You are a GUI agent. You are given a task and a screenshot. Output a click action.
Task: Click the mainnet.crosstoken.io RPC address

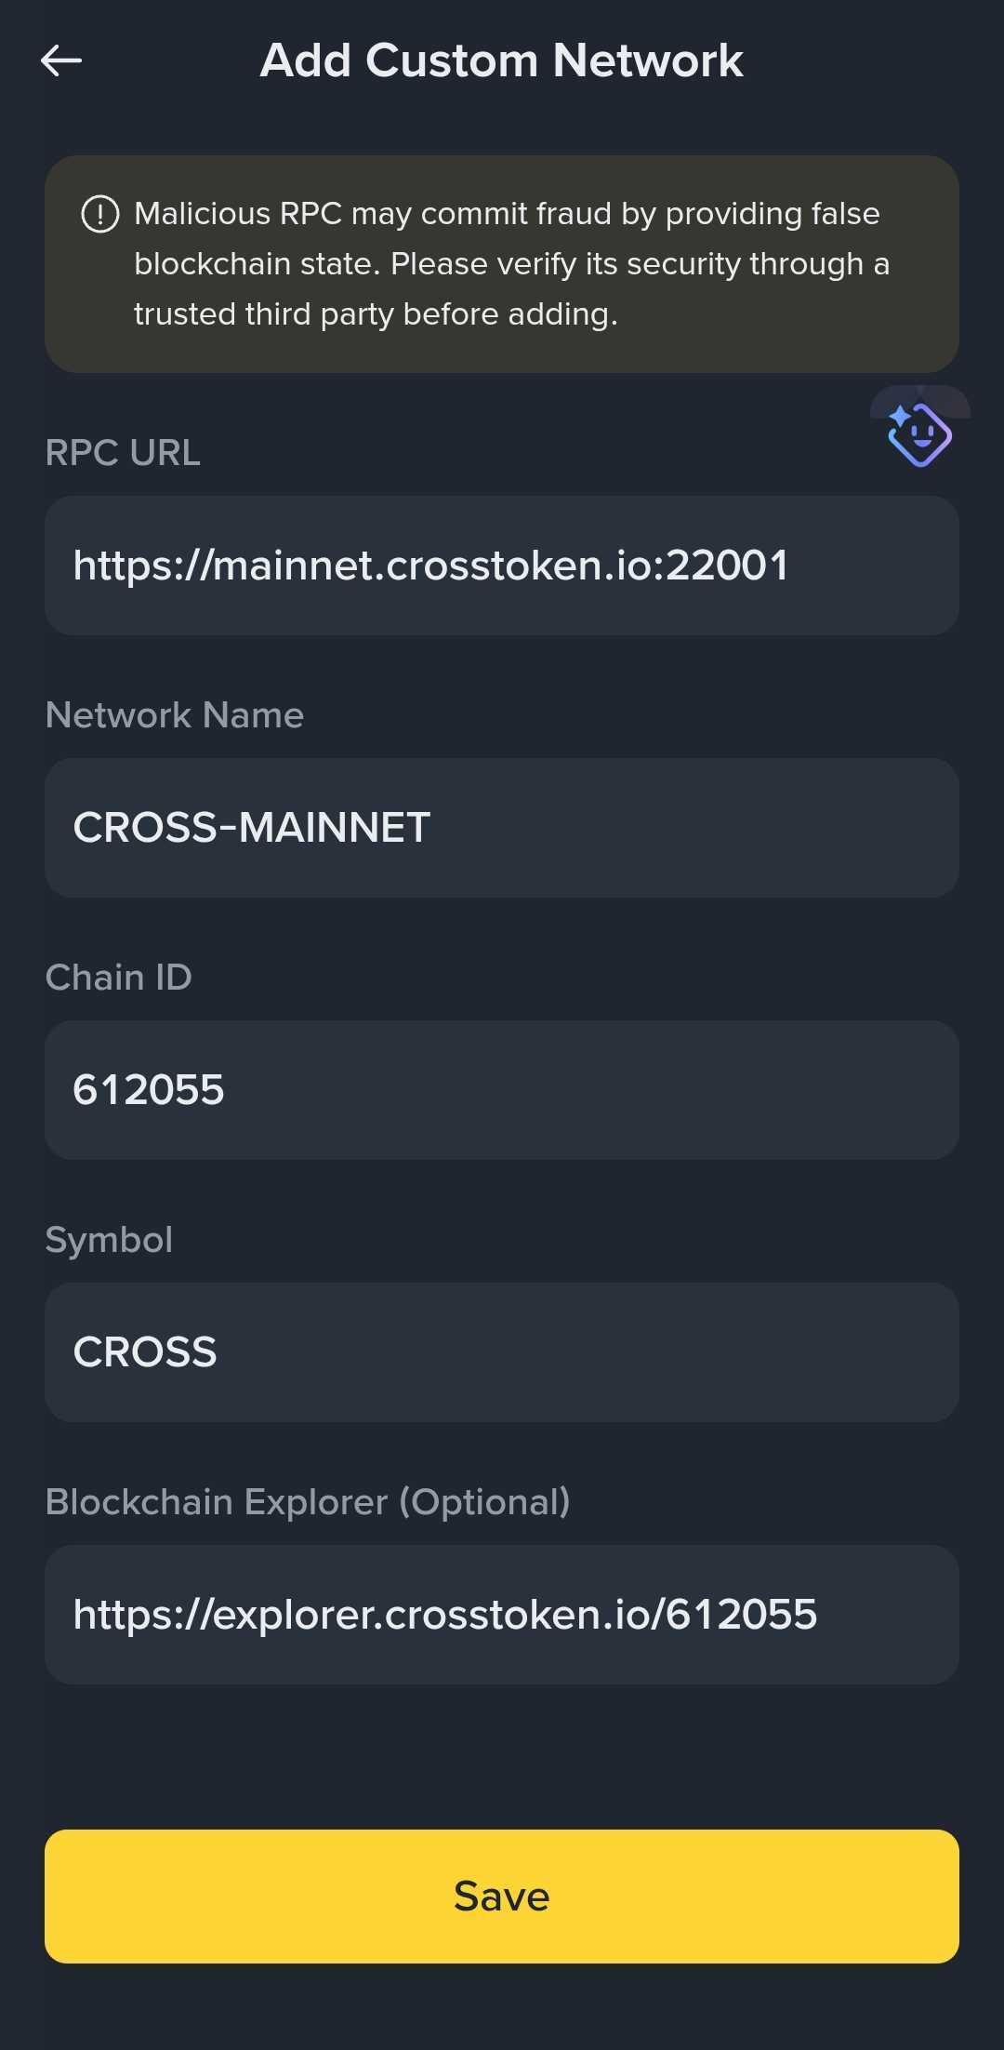[430, 564]
